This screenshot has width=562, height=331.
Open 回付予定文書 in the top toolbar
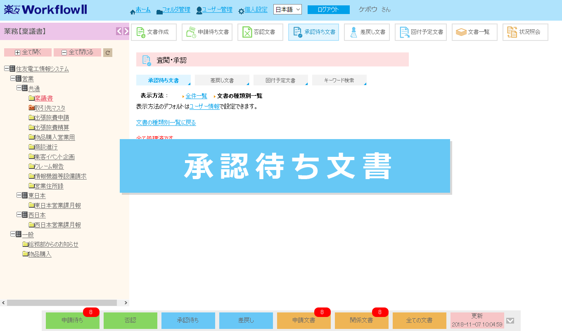coord(421,32)
